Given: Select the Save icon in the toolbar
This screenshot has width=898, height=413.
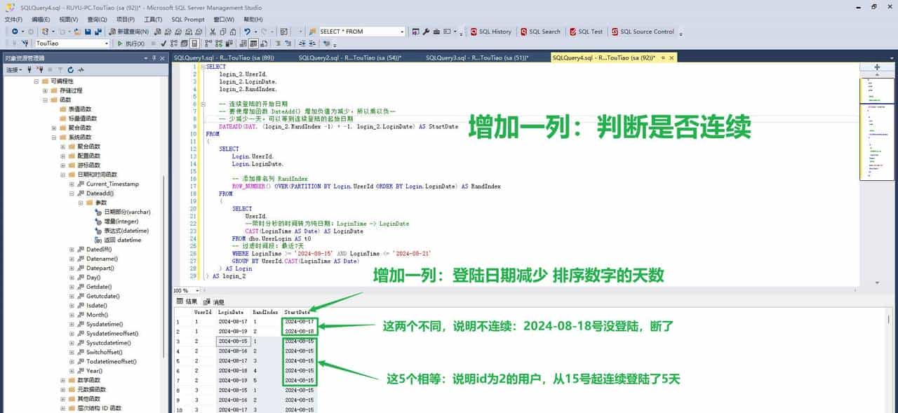Looking at the screenshot, I should (x=86, y=31).
